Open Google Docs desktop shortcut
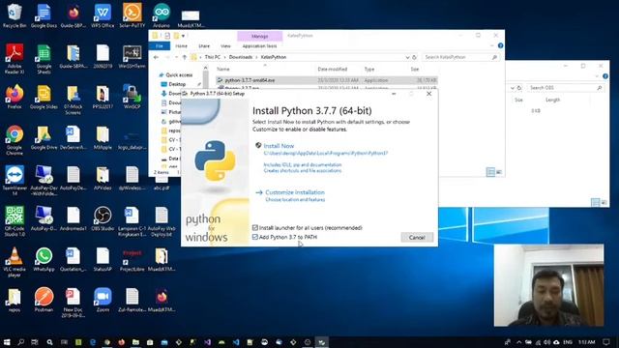The image size is (619, 348). pos(44,16)
